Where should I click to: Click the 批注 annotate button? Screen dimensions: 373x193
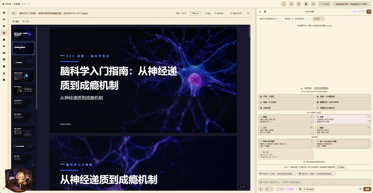[208, 13]
